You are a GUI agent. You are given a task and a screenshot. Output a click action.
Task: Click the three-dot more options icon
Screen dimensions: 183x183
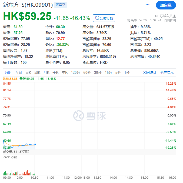coord(147,5)
